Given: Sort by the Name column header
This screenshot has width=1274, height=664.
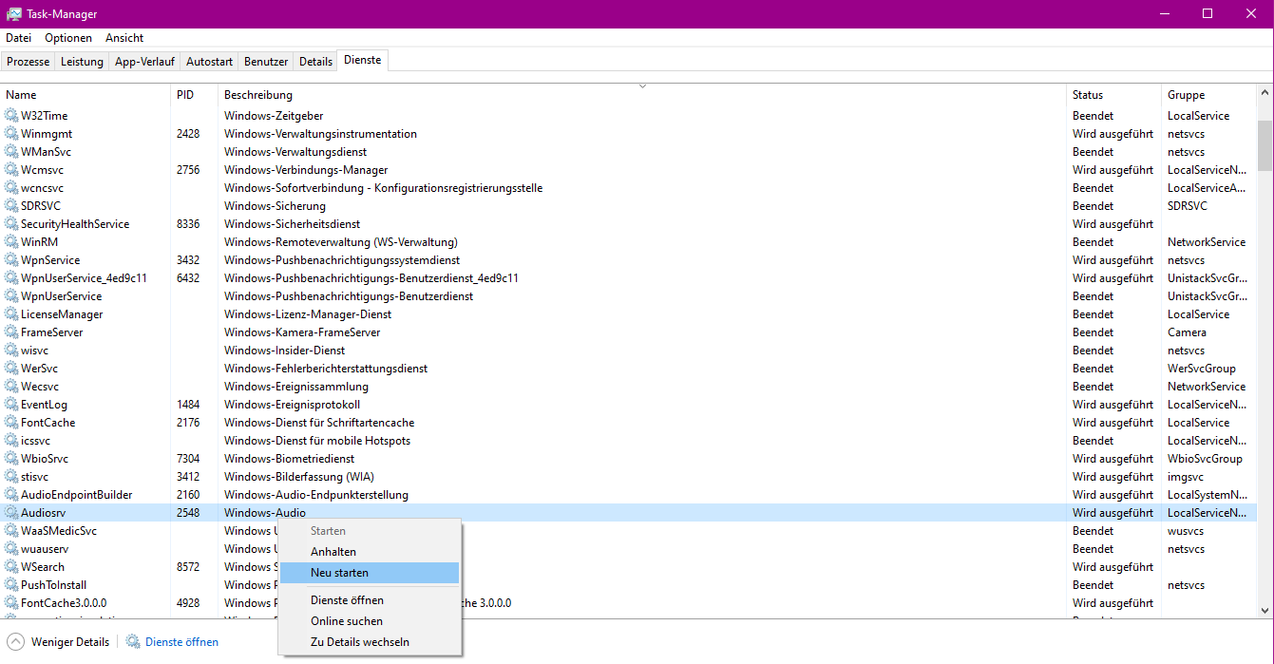Looking at the screenshot, I should [86, 95].
